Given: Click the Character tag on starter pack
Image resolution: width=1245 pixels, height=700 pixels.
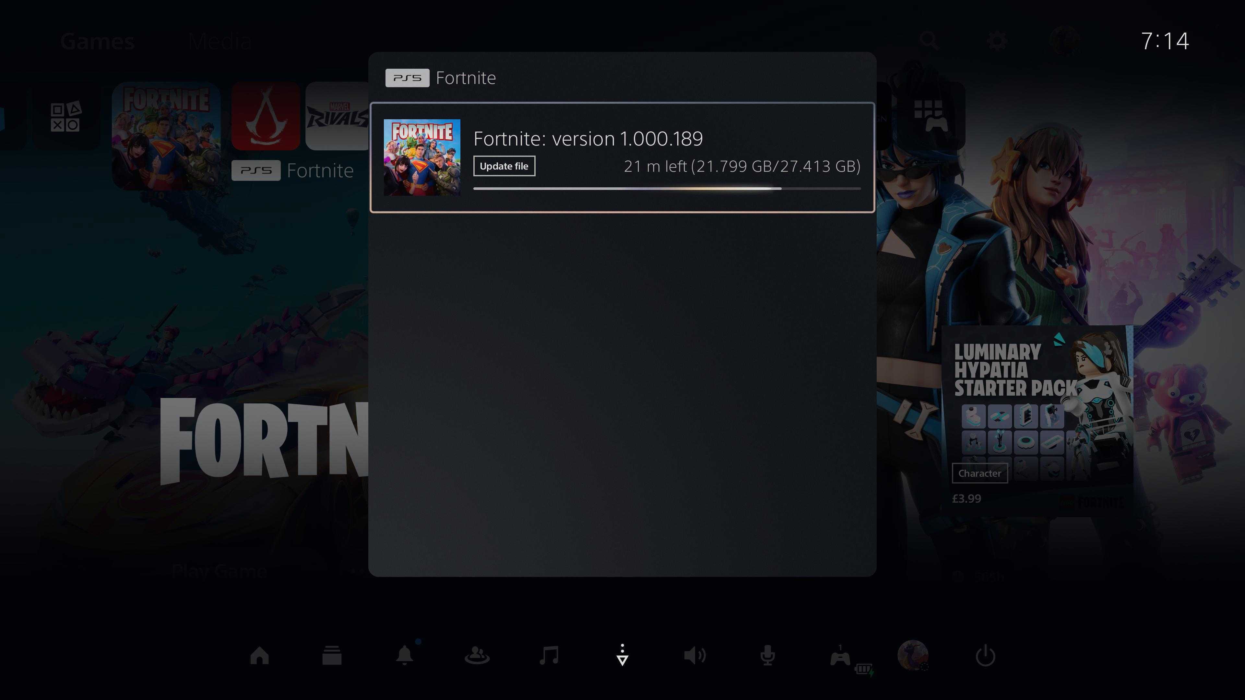Looking at the screenshot, I should [980, 473].
